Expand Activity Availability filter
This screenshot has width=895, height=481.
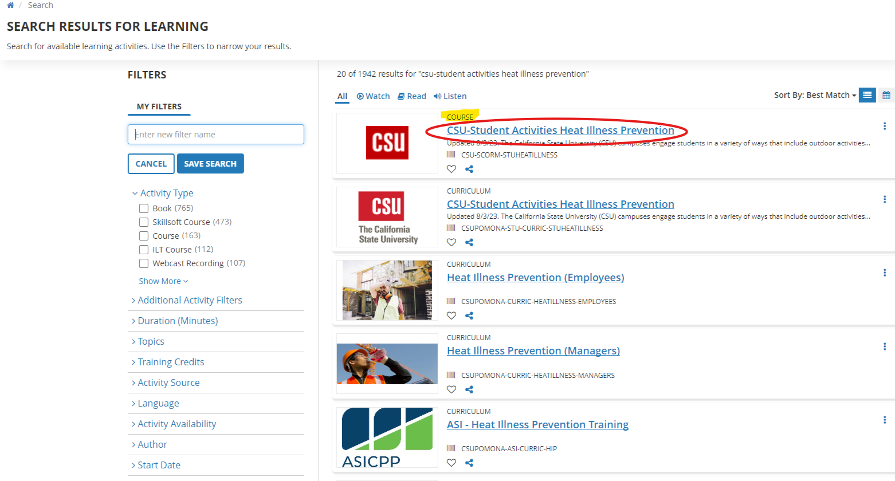click(174, 424)
